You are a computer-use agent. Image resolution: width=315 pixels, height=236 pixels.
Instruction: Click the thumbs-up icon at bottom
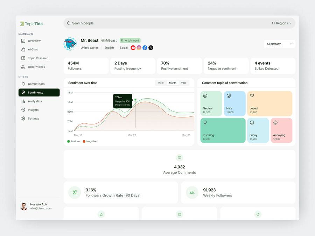(x=101, y=214)
